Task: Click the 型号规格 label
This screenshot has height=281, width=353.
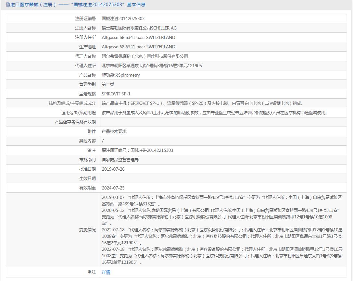Action: point(87,94)
